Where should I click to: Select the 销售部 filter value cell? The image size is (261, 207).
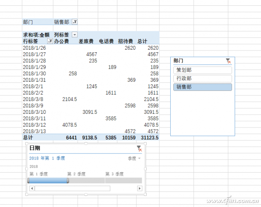click(x=61, y=22)
